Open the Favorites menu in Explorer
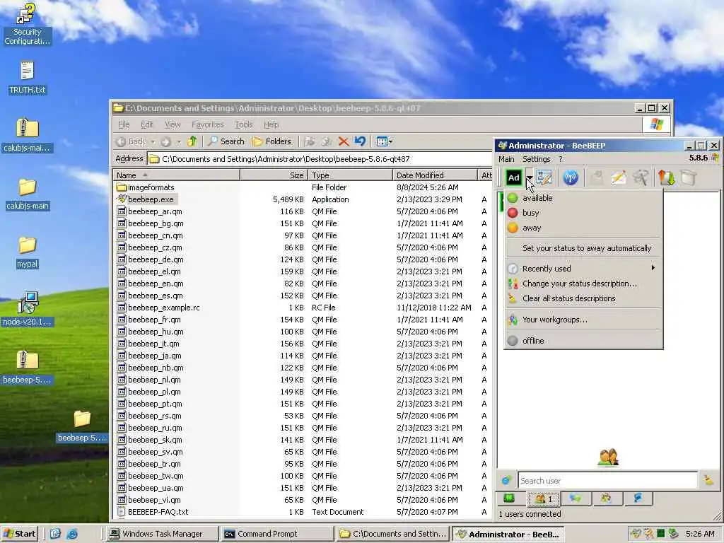Viewport: 724px width, 543px height. pos(207,124)
